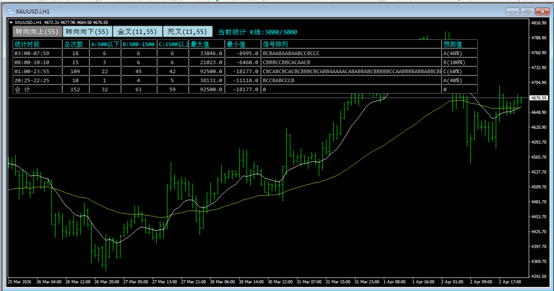
Task: Click the signal sequence BCCBABCCCB
Action: [351, 80]
